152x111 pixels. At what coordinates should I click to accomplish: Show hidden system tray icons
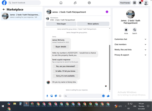tap(126, 106)
